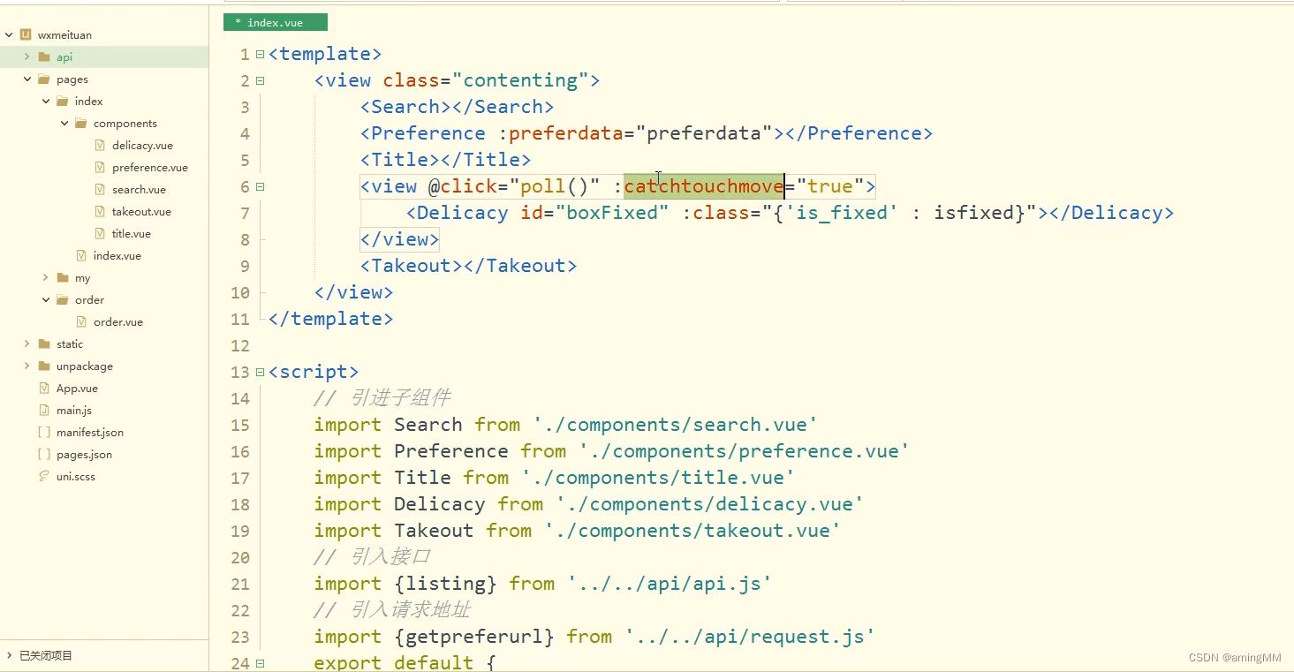Fold the export default block at line 24
1294x672 pixels.
pyautogui.click(x=260, y=663)
